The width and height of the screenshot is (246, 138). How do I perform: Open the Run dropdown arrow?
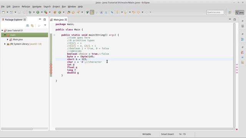tap(42, 12)
